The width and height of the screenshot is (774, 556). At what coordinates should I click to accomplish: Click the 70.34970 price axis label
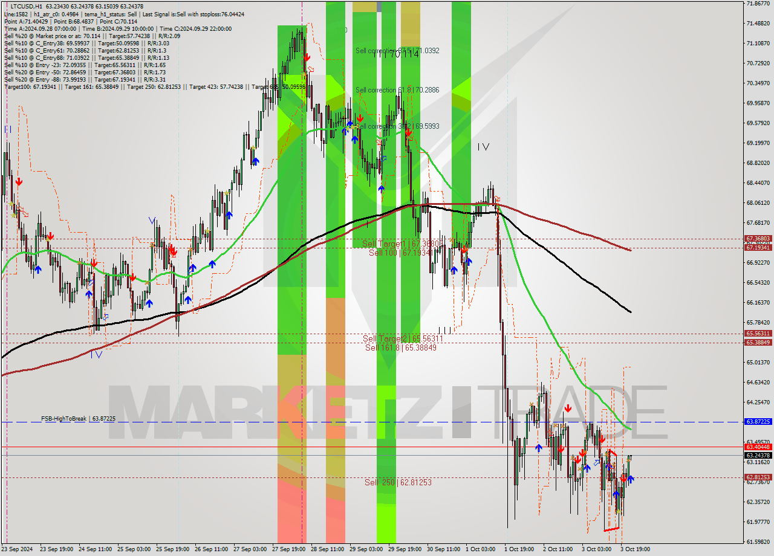pyautogui.click(x=758, y=83)
